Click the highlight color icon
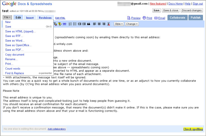 (x=60, y=24)
